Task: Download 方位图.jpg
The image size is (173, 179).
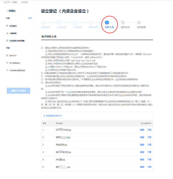Action: point(149,159)
